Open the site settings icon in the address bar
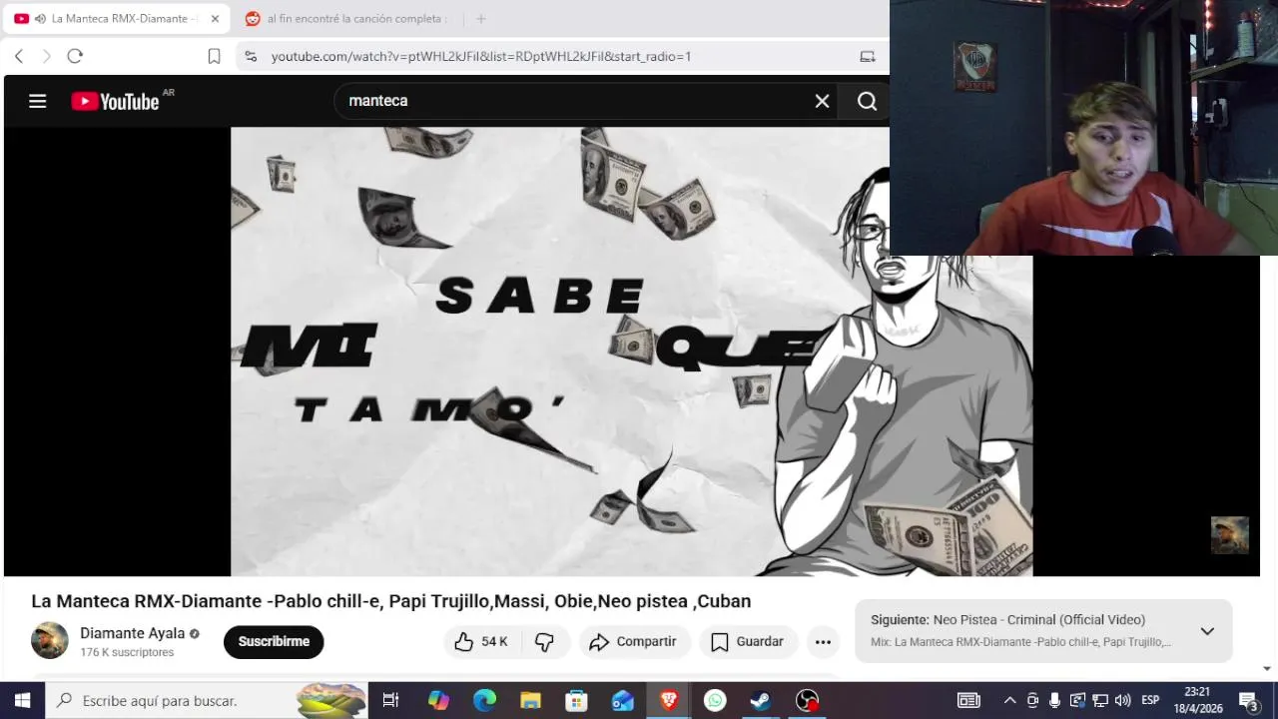Viewport: 1278px width, 719px height. point(251,56)
